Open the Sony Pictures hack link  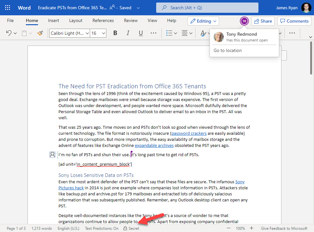point(71,188)
